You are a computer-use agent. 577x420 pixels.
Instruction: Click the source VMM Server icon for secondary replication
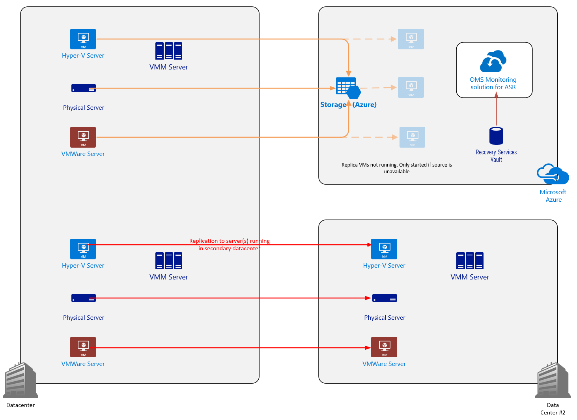click(169, 261)
